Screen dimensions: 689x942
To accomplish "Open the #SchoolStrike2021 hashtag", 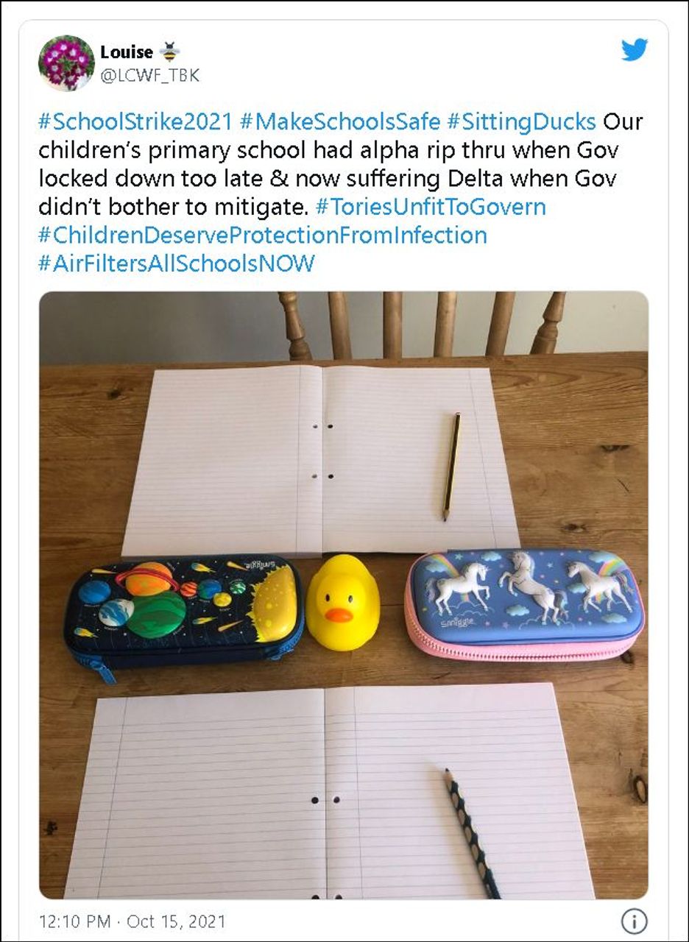I will click(x=135, y=121).
